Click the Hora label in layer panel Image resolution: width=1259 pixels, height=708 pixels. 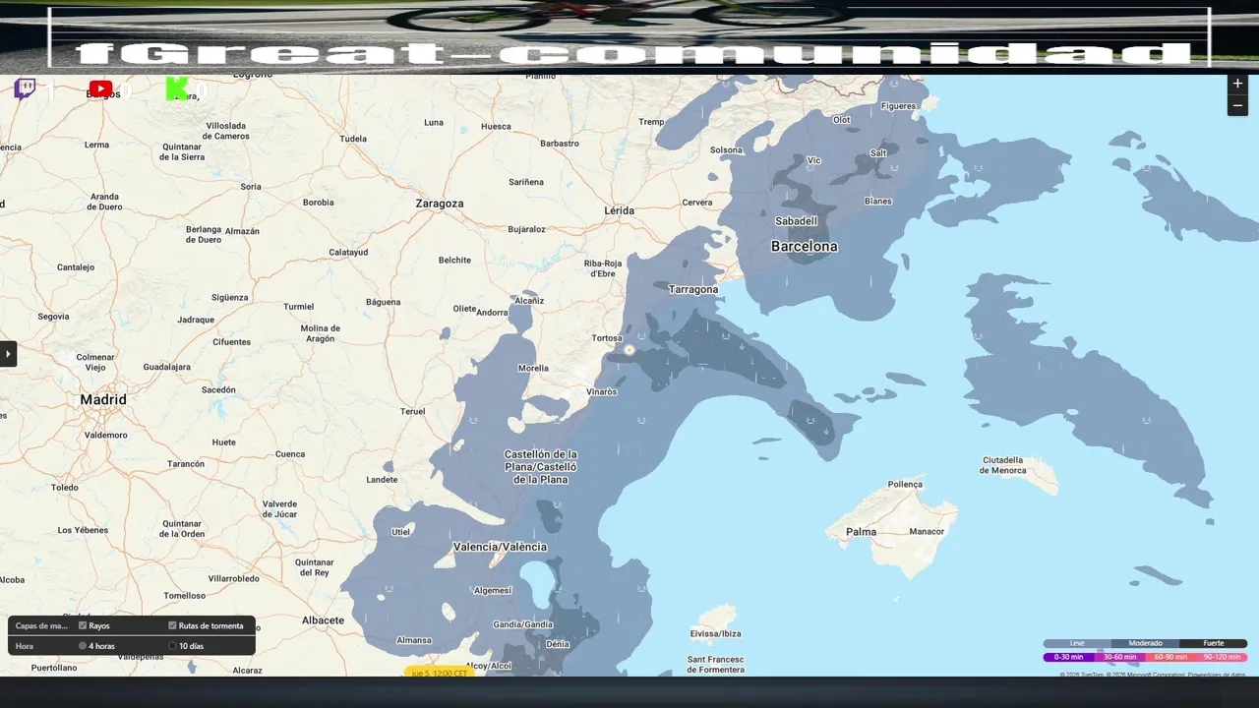pyautogui.click(x=25, y=646)
